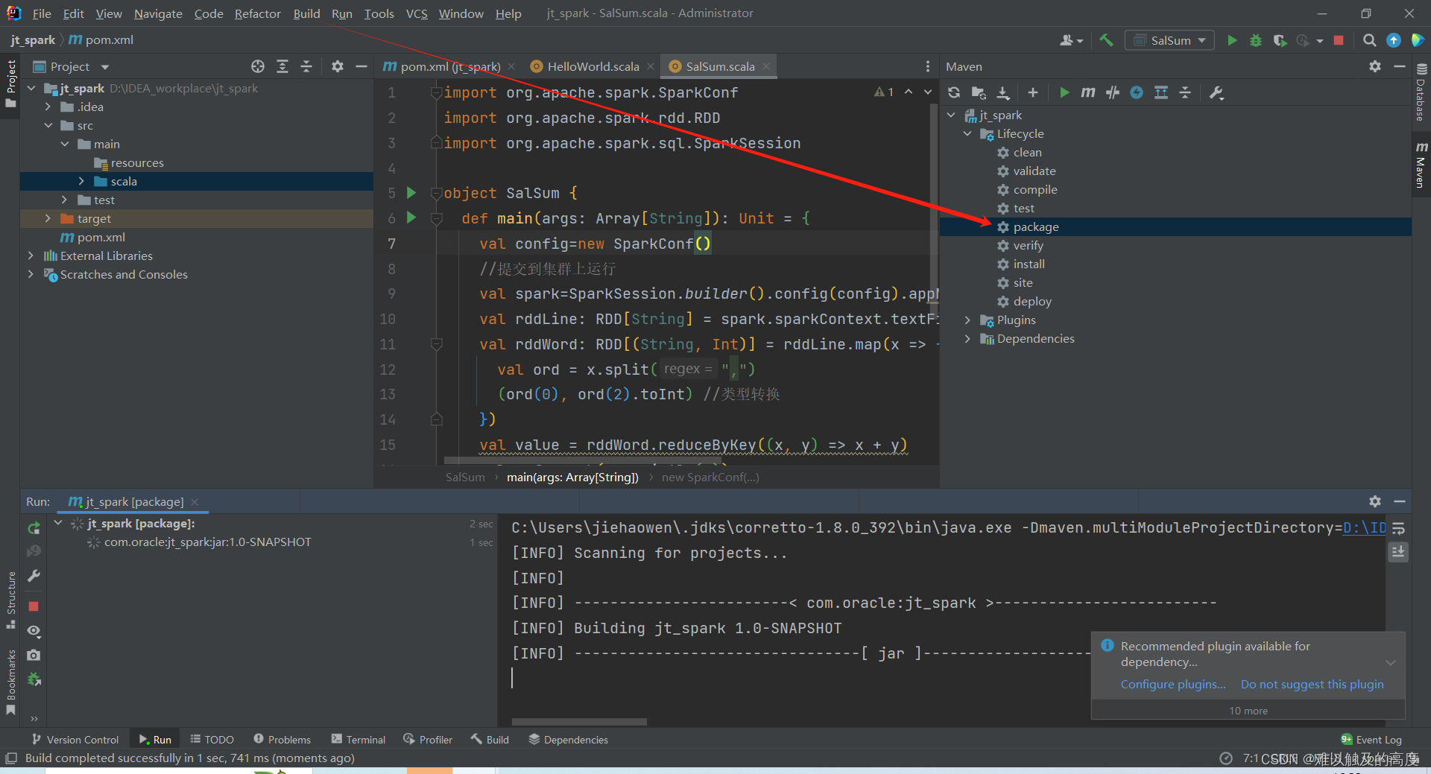Toggle Offline Mode icon in Maven toolbar
This screenshot has width=1431, height=774.
(x=1137, y=92)
